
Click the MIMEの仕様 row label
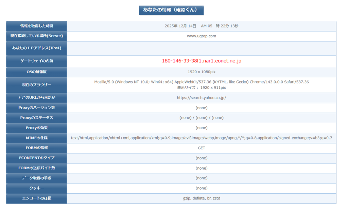(37, 138)
